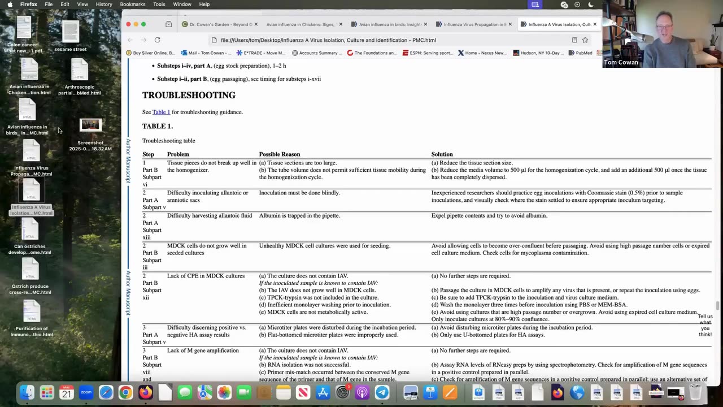Open the Accounts Summary bookmark
Viewport: 723px width, 407px height.
click(317, 53)
